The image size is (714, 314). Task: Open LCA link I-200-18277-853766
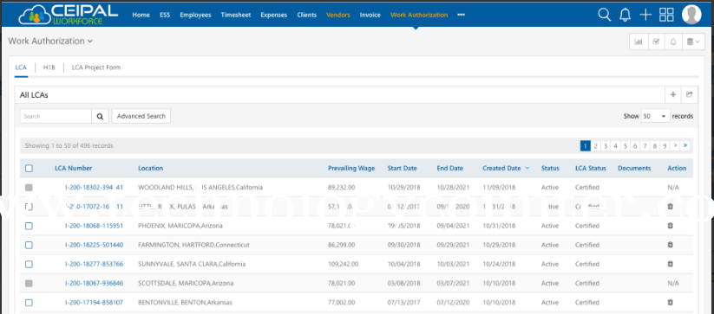coord(94,264)
